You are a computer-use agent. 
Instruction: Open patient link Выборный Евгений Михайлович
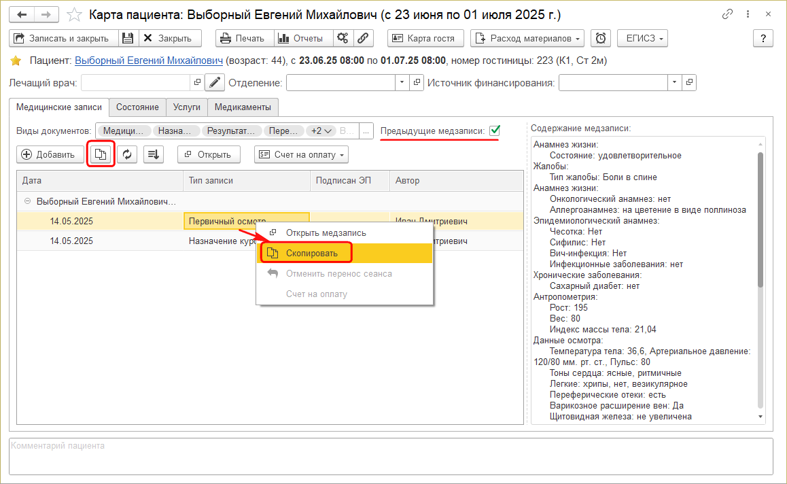[149, 60]
